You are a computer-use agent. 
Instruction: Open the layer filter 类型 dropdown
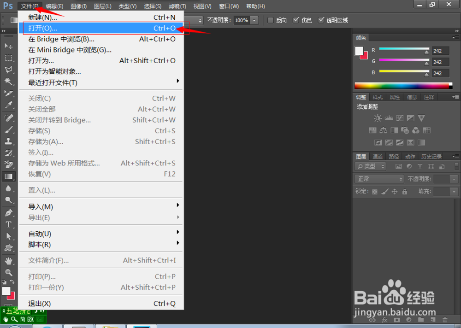tap(371, 166)
